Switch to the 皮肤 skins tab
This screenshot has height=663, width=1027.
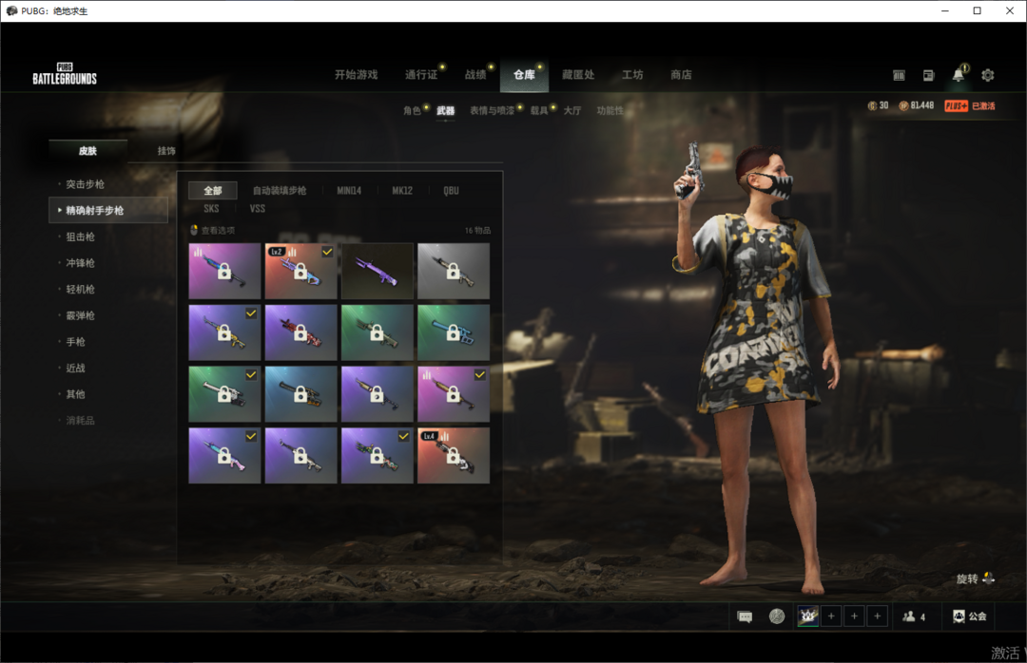[x=87, y=151]
